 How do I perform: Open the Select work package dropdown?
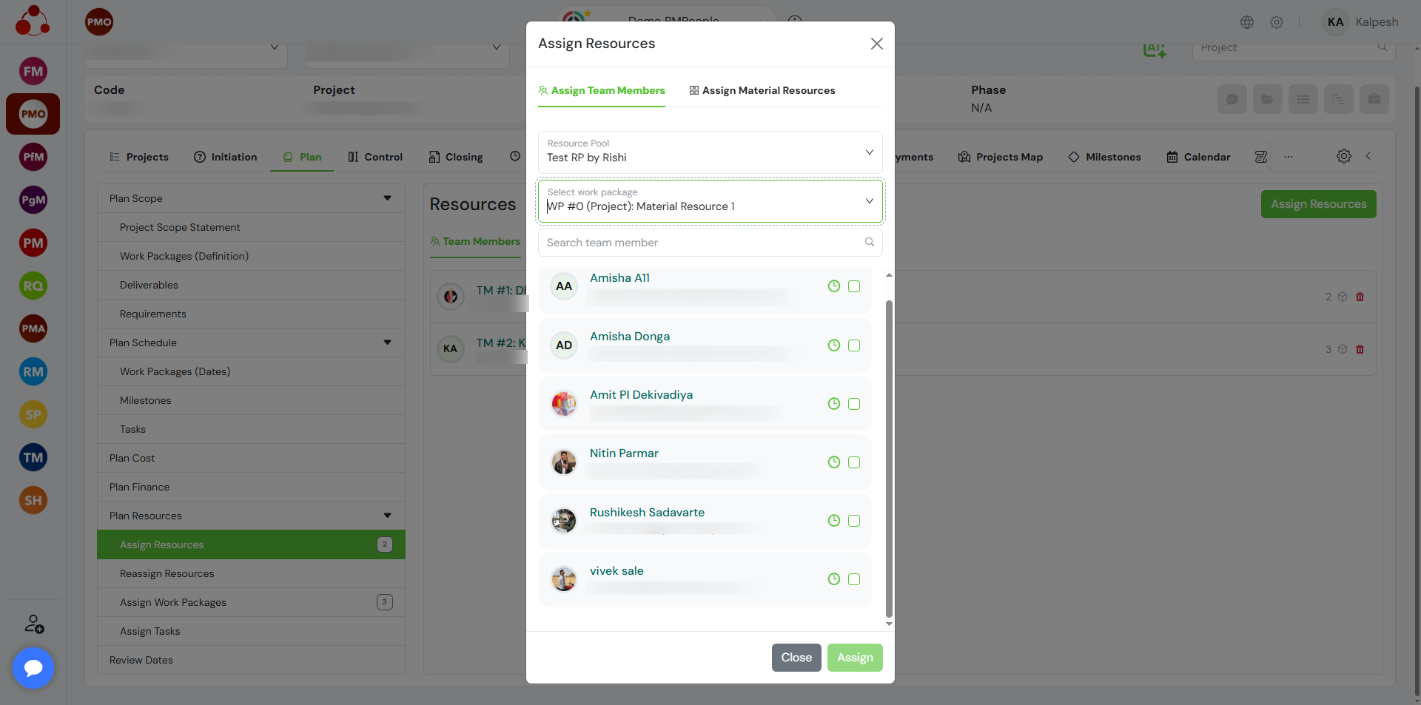tap(710, 200)
